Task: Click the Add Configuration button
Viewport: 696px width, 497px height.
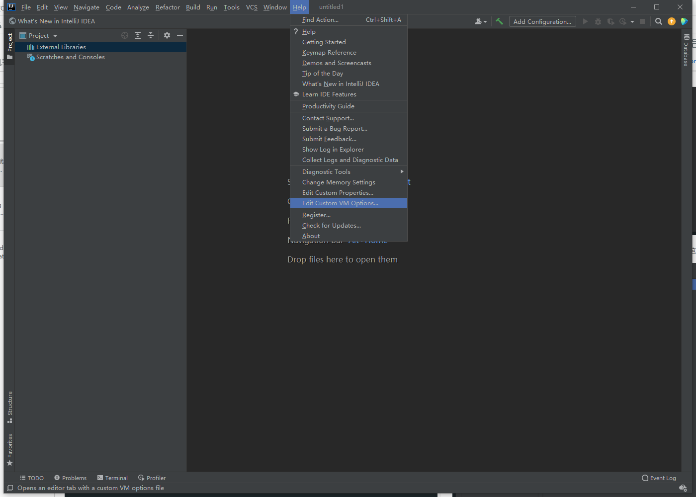Action: (x=542, y=21)
